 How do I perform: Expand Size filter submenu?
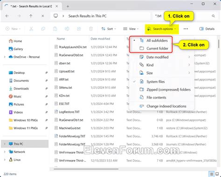pos(162,73)
